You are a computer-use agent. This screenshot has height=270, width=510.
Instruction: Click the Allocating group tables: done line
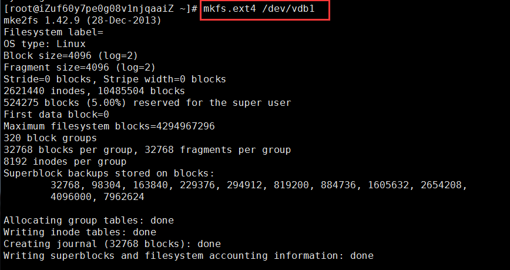point(88,221)
